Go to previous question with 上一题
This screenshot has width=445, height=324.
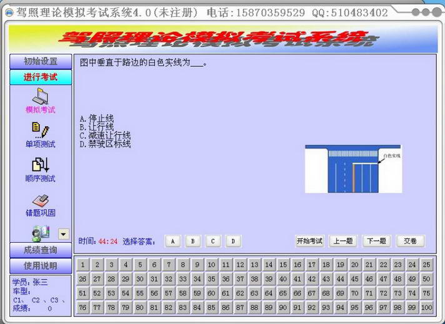(343, 241)
